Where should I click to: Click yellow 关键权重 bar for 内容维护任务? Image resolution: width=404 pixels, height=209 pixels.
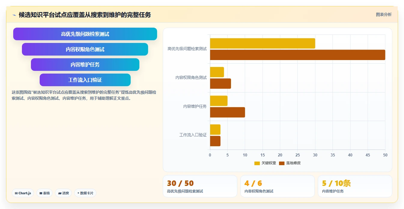click(x=219, y=101)
